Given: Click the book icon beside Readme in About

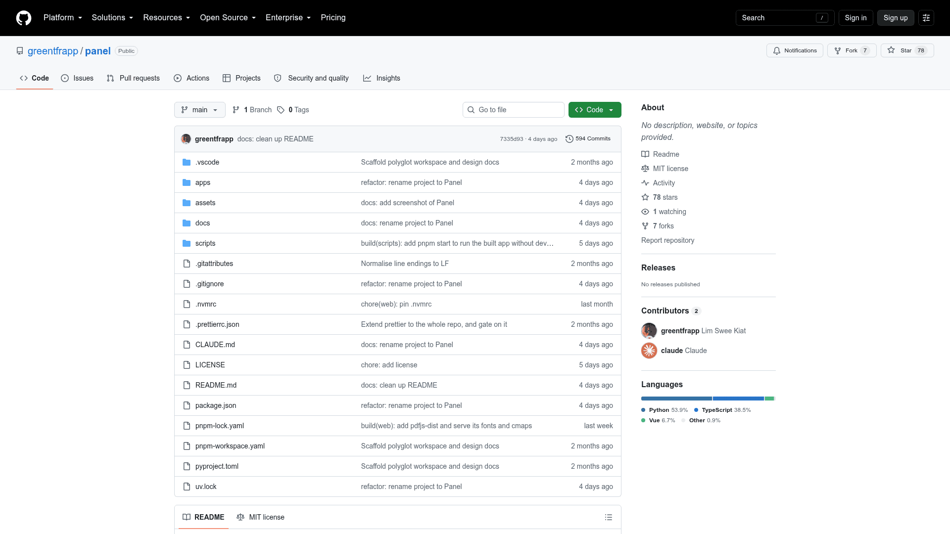Looking at the screenshot, I should click(x=645, y=154).
